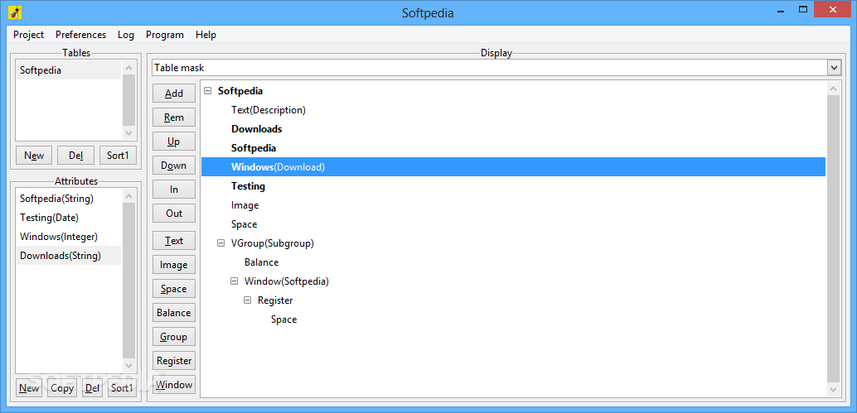This screenshot has height=413, width=857.
Task: Open the Project menu
Action: (28, 35)
